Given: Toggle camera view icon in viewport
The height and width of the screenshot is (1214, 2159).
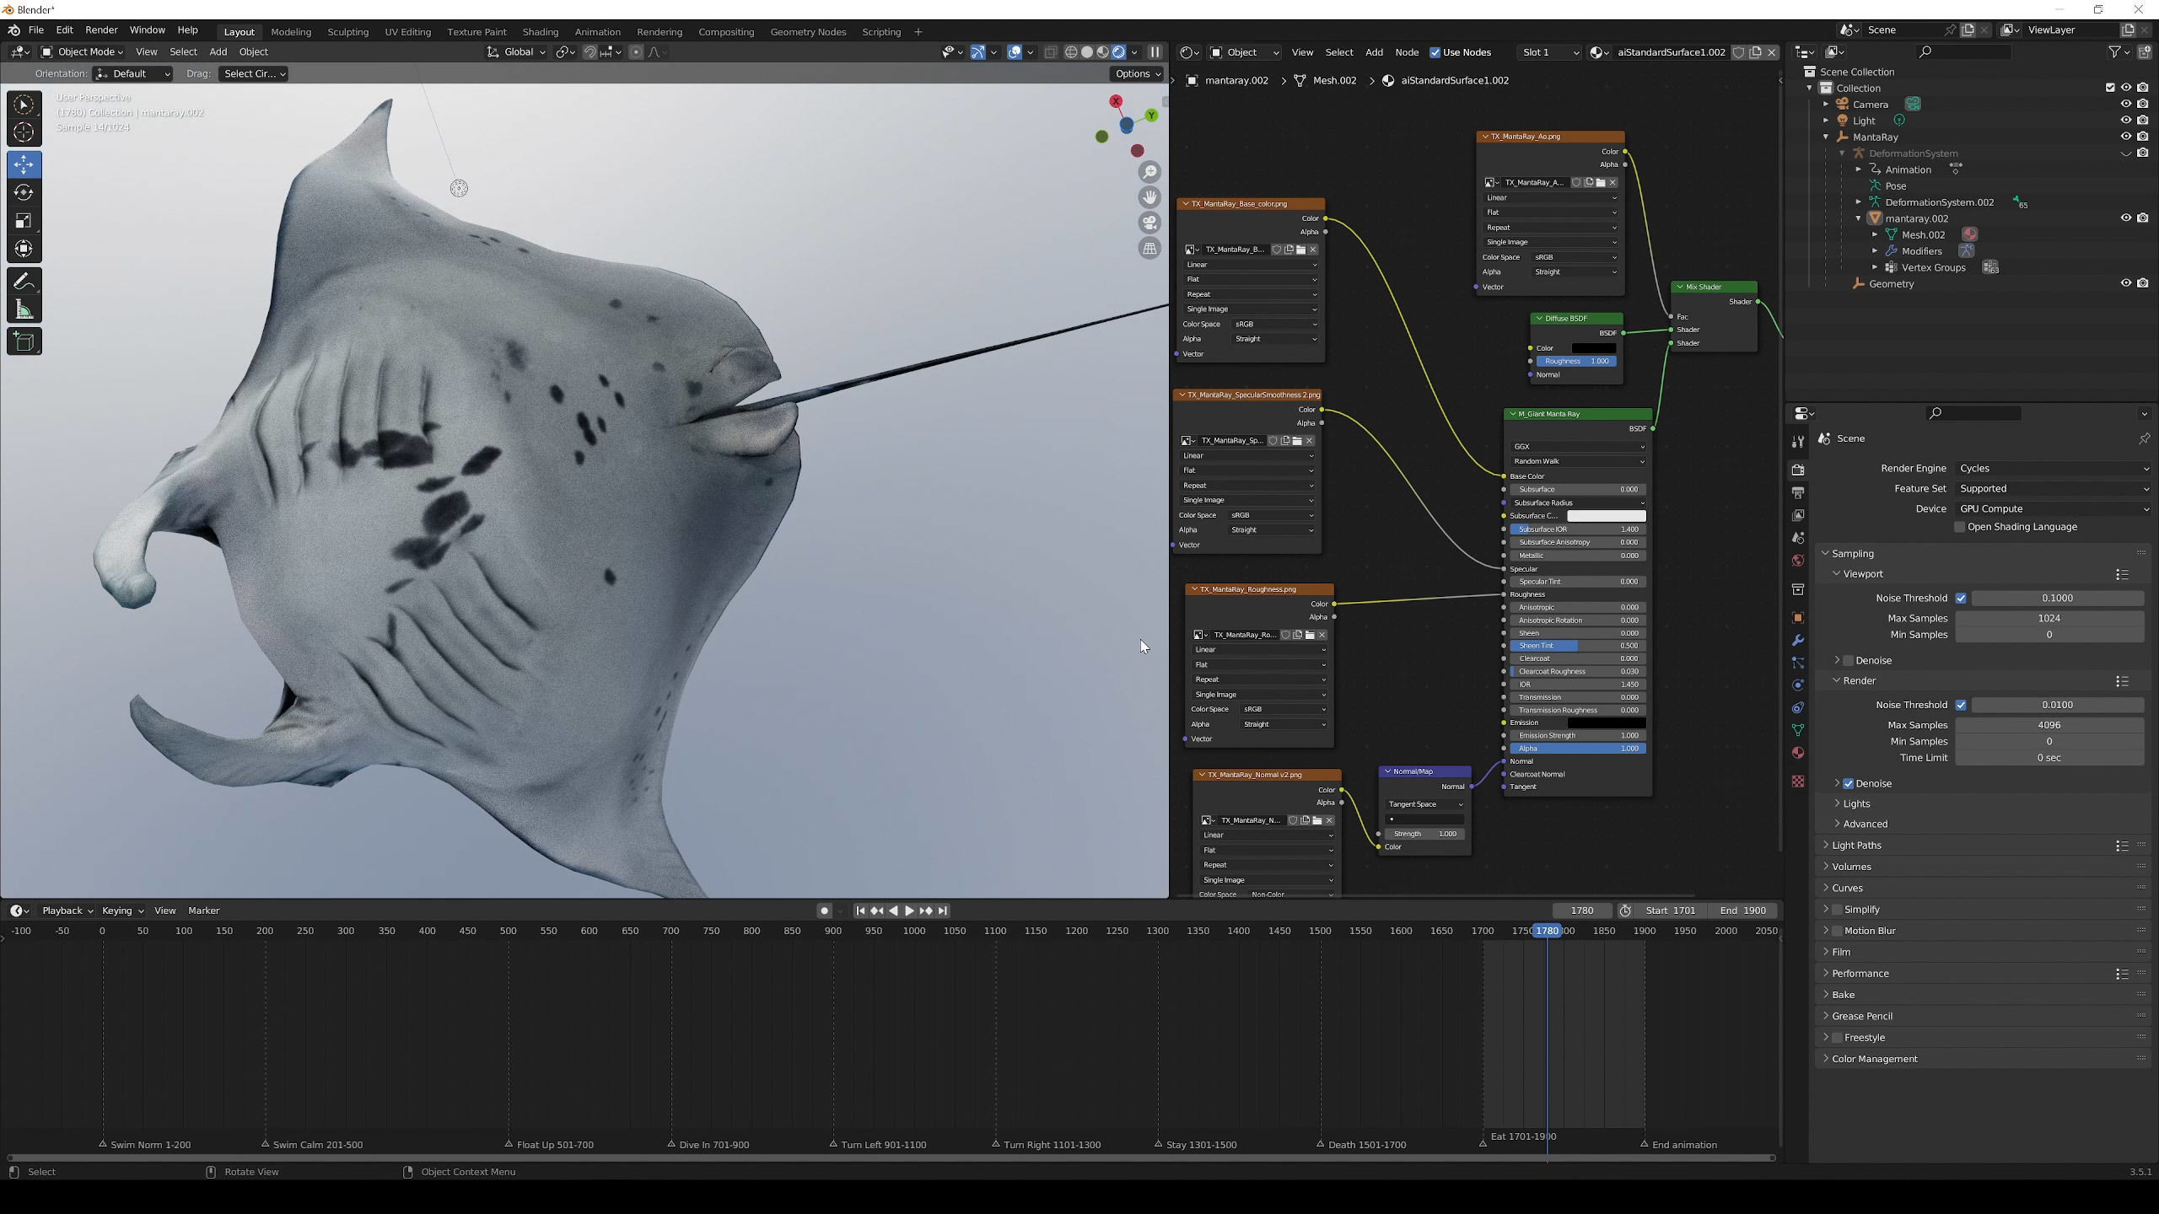Looking at the screenshot, I should [x=1149, y=223].
